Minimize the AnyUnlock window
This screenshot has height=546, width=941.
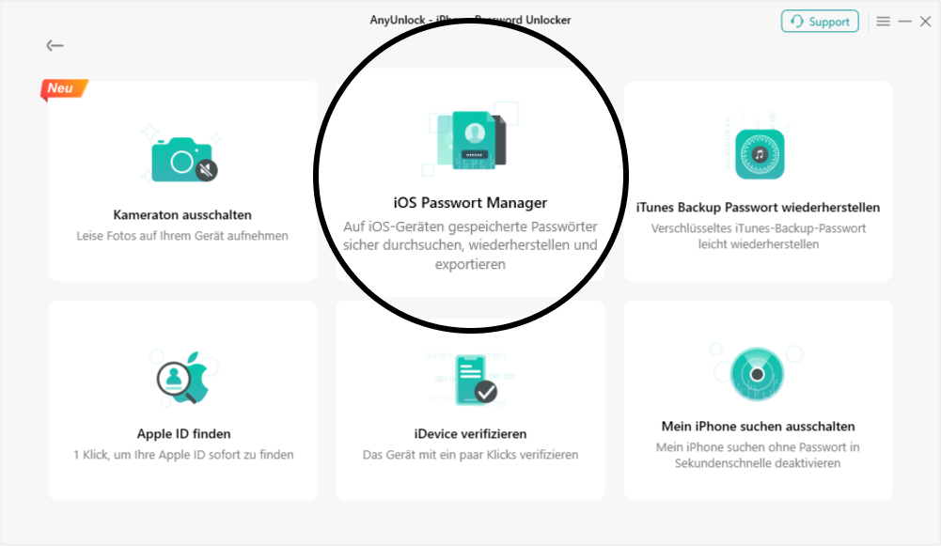coord(904,22)
